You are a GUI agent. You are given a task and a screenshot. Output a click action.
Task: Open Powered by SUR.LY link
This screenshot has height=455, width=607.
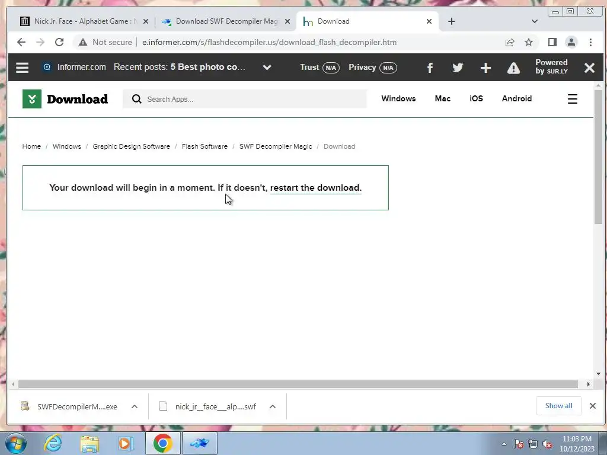pyautogui.click(x=552, y=67)
